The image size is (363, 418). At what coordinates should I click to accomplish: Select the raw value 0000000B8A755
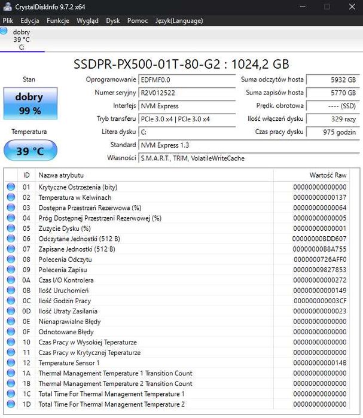(x=319, y=249)
